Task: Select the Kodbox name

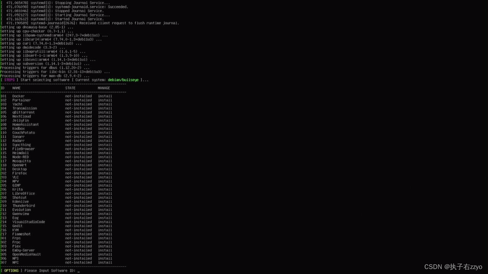Action: [19, 128]
